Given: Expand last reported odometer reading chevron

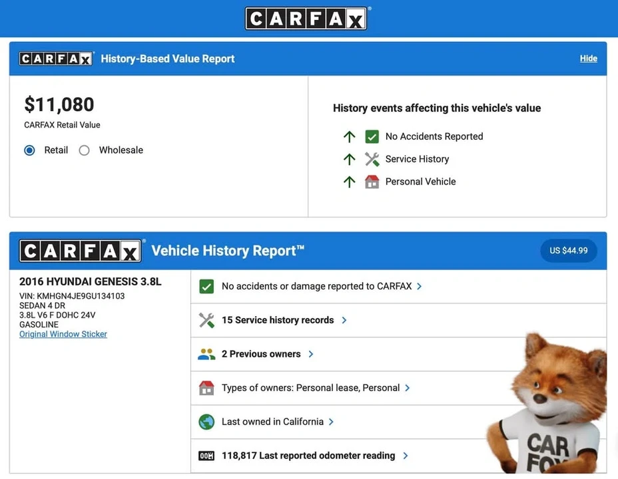Looking at the screenshot, I should click(x=406, y=456).
